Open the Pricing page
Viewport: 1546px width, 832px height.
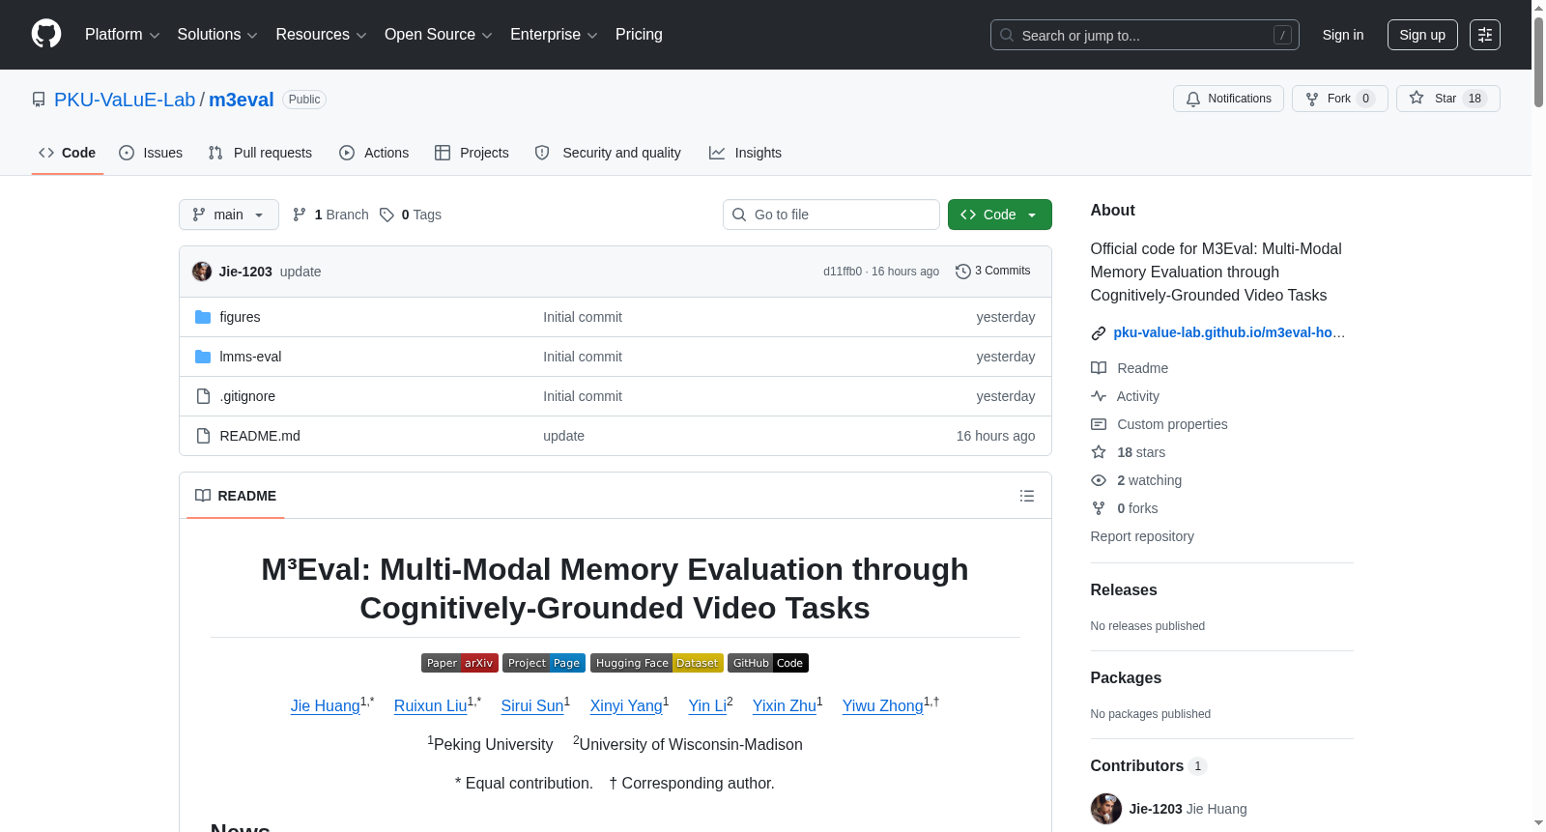(x=639, y=35)
